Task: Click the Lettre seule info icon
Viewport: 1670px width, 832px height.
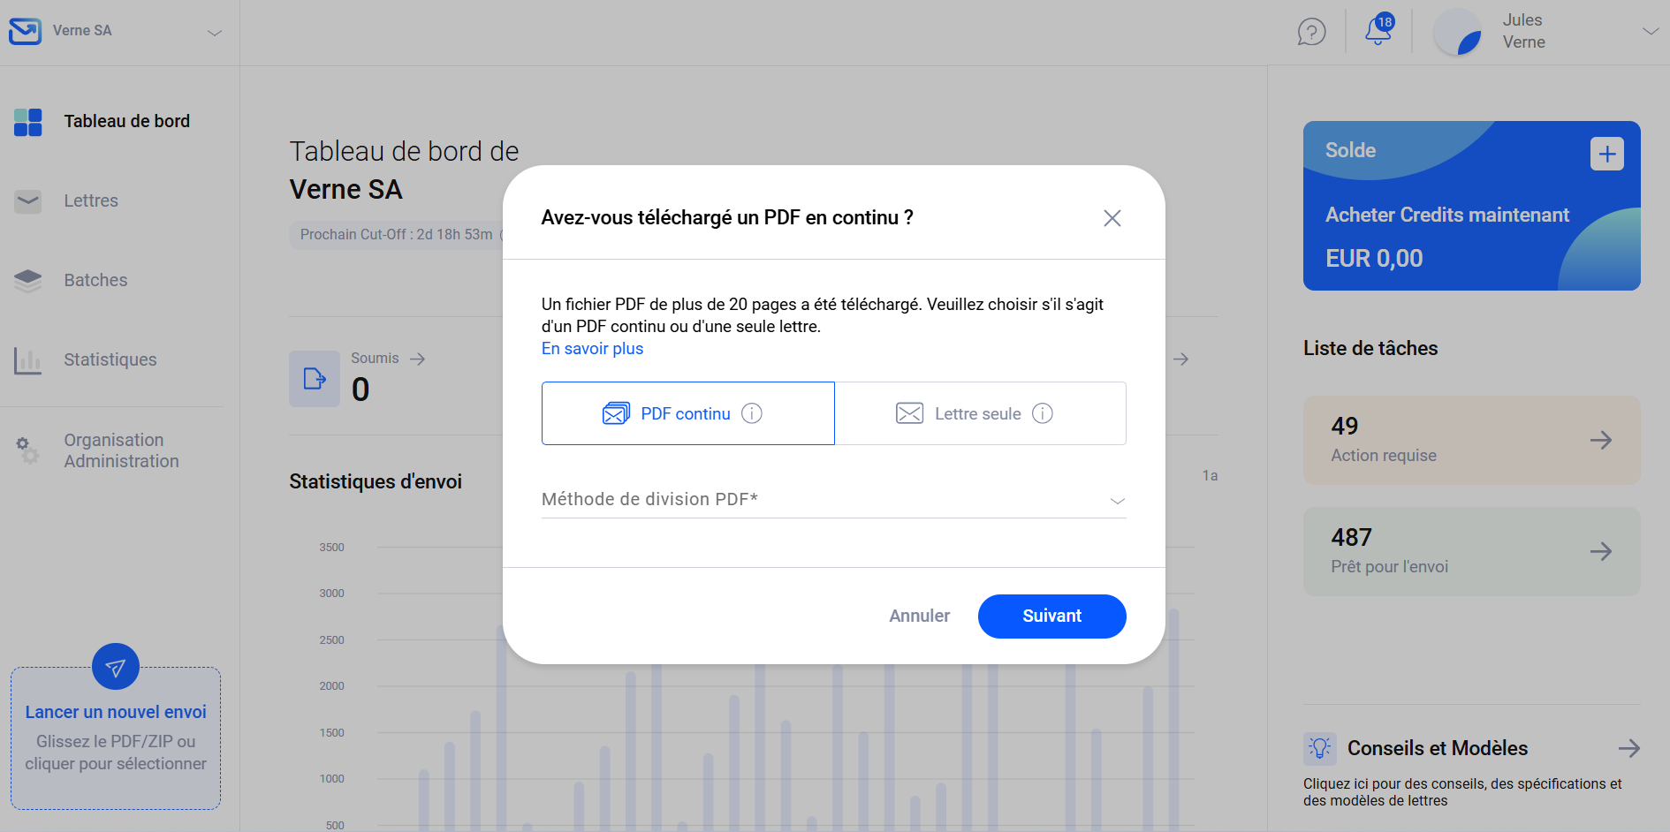Action: pos(1043,413)
